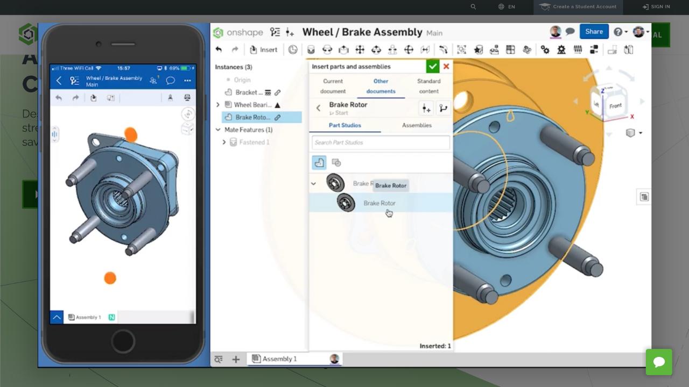Collapse the Mate Features group
The width and height of the screenshot is (689, 387).
click(218, 130)
